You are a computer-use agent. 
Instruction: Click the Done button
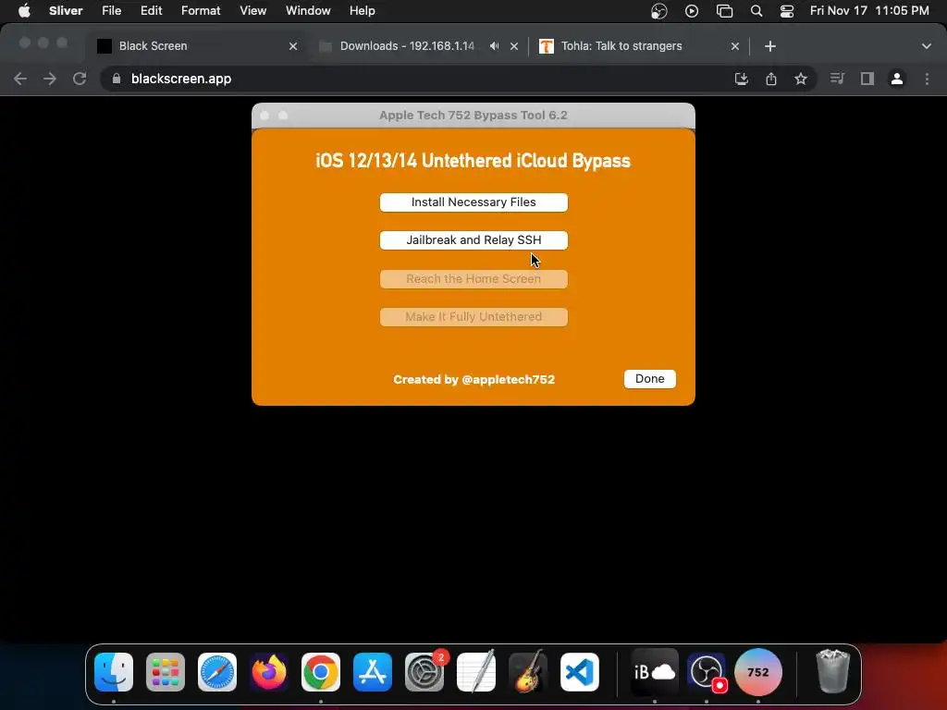pos(650,379)
